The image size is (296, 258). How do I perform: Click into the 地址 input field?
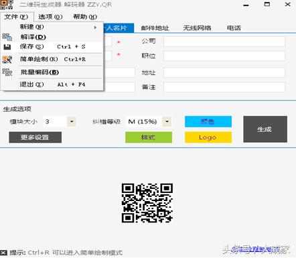(224, 73)
